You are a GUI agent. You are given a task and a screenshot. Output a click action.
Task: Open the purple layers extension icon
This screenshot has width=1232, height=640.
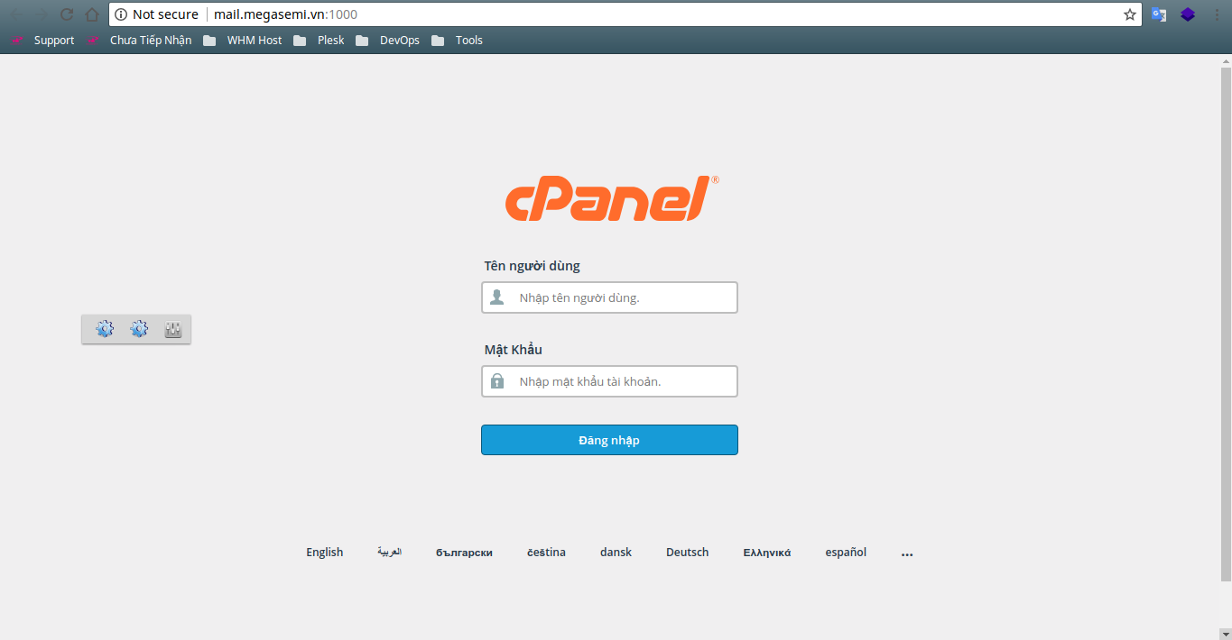coord(1188,14)
